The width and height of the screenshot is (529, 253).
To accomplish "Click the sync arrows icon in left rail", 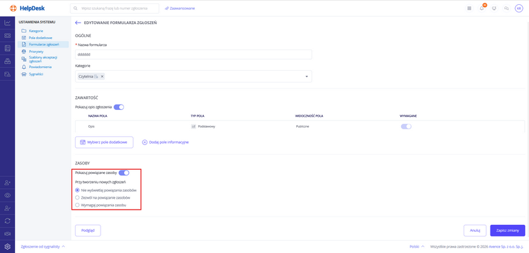I will click(x=8, y=221).
